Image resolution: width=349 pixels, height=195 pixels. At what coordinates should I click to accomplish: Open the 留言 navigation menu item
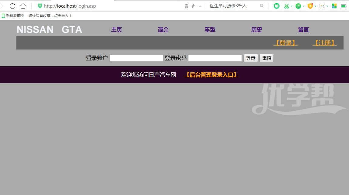point(303,29)
